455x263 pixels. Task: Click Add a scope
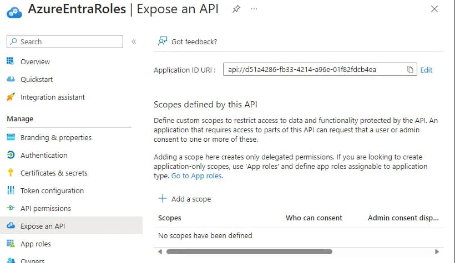point(191,199)
